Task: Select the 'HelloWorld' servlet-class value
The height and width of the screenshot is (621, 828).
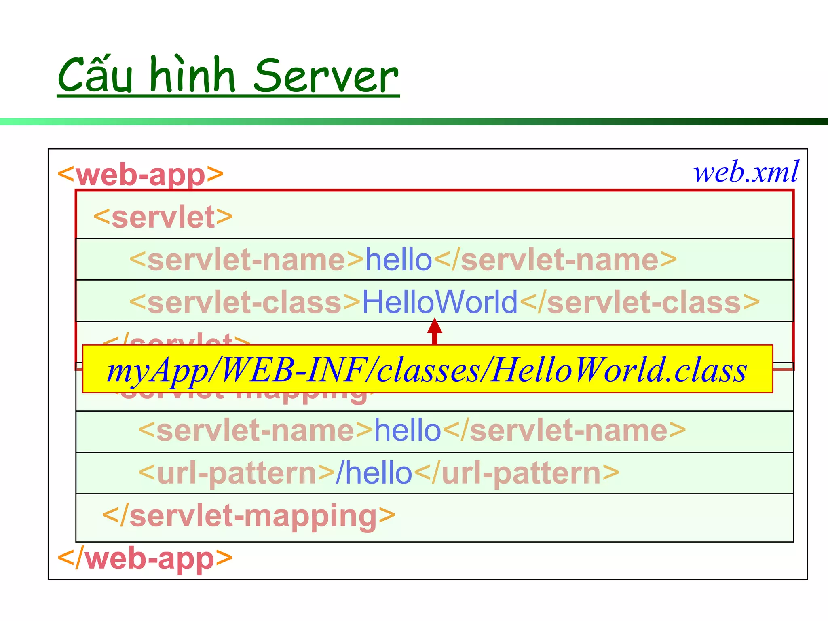Action: [x=440, y=302]
